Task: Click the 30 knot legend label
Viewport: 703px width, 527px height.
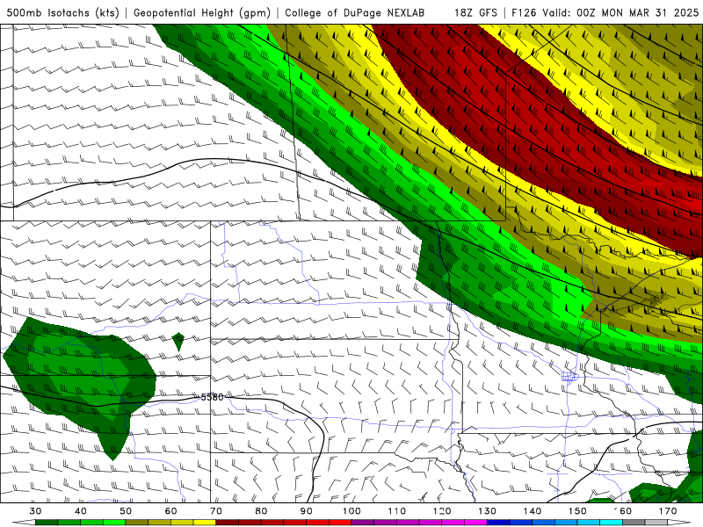Action: pos(35,511)
